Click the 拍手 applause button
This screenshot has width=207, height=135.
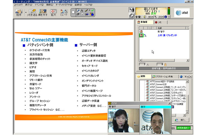19,12
